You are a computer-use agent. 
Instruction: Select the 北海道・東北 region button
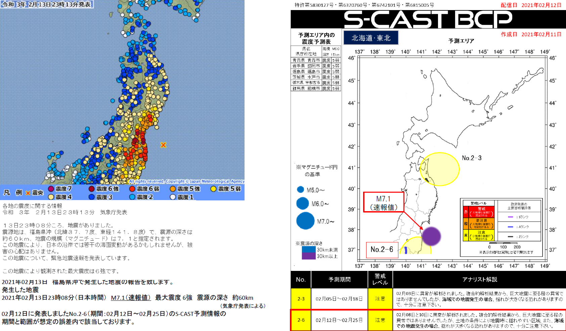(371, 38)
